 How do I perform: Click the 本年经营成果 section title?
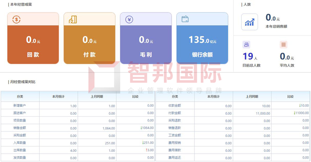tap(21, 4)
